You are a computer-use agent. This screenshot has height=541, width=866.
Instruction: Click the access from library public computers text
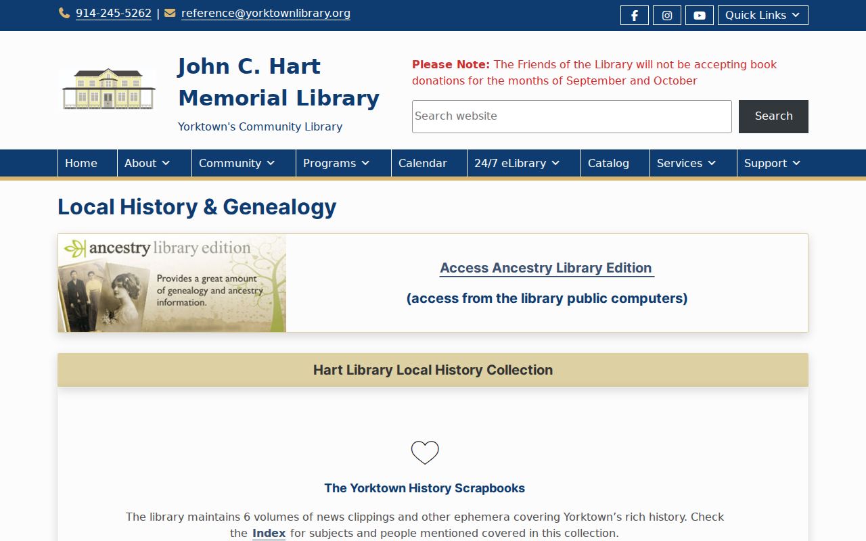[x=547, y=298]
